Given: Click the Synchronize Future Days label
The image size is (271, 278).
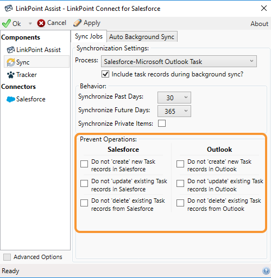Looking at the screenshot, I should 114,110.
